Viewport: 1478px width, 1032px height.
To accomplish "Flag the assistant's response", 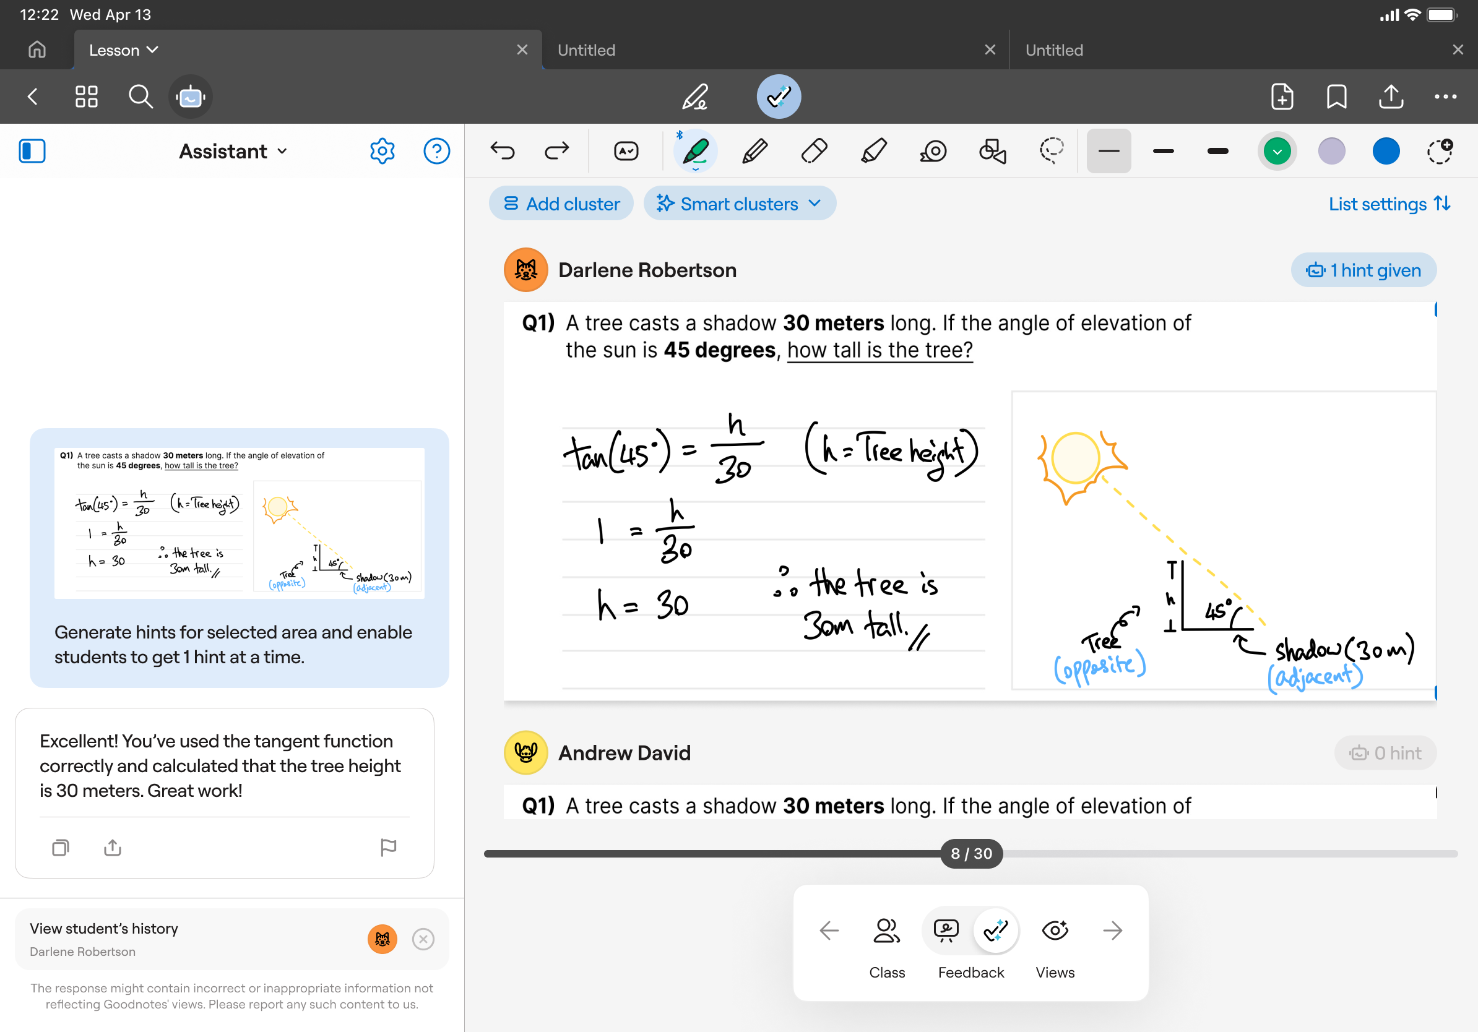I will [x=388, y=848].
